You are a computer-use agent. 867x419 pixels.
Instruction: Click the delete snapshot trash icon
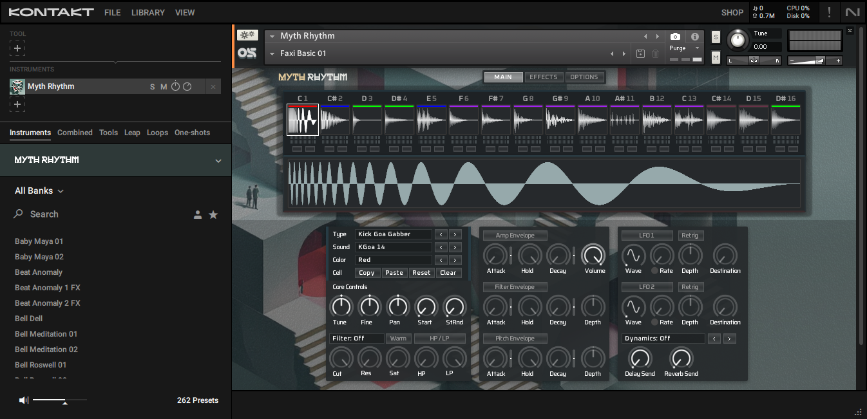[x=656, y=54]
